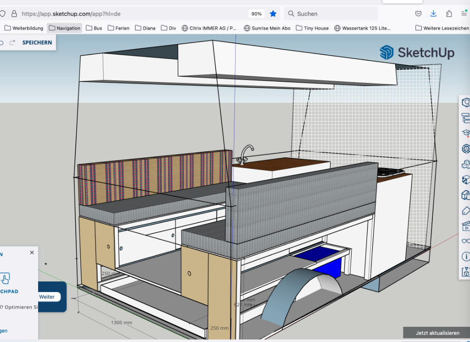The height and width of the screenshot is (342, 470).
Task: Expand the Weiterbildung bookmarks folder
Action: [24, 28]
